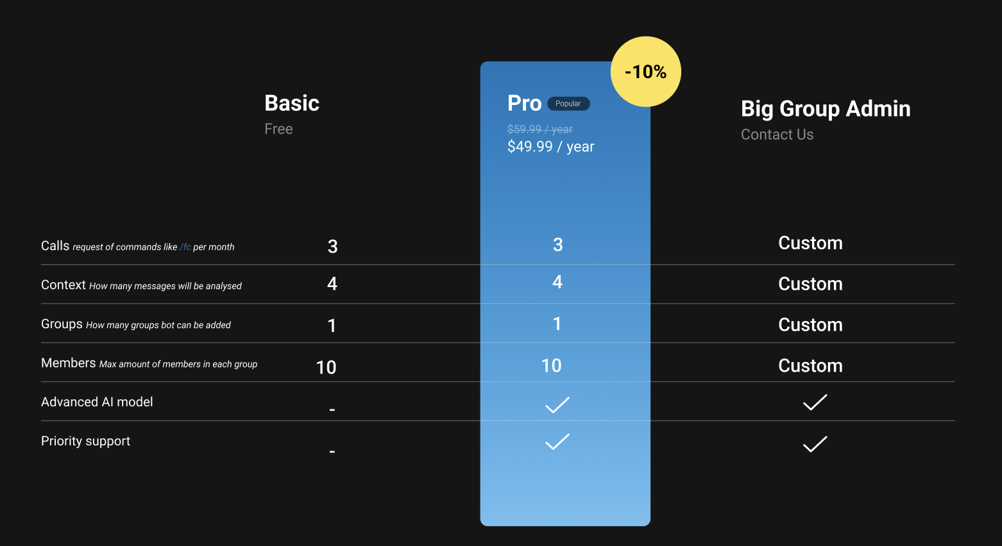Click the yellow -10% discount badge

point(645,72)
